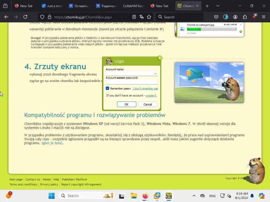Open ChomikBox icon on taskbar

tap(168, 196)
